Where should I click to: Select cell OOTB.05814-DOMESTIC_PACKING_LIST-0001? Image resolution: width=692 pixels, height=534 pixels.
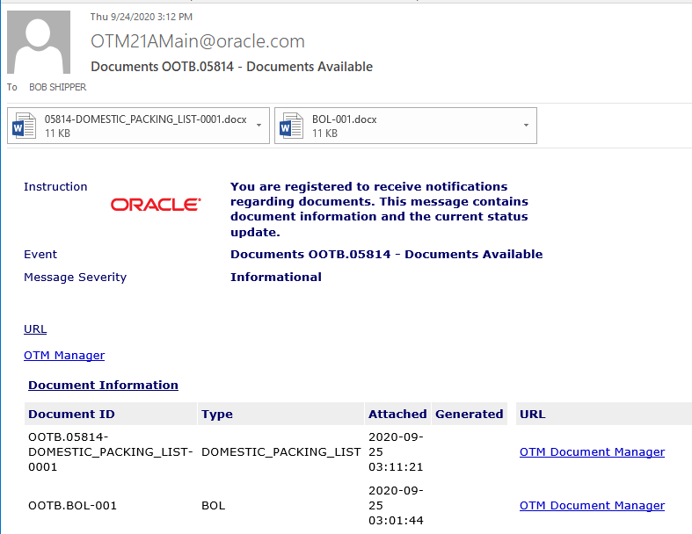pyautogui.click(x=110, y=452)
